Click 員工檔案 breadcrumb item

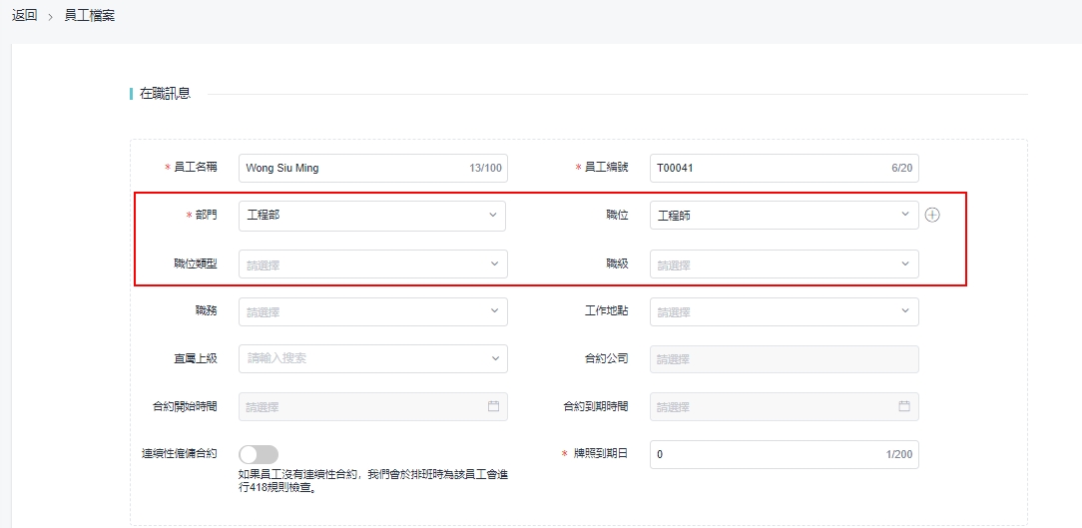(89, 16)
